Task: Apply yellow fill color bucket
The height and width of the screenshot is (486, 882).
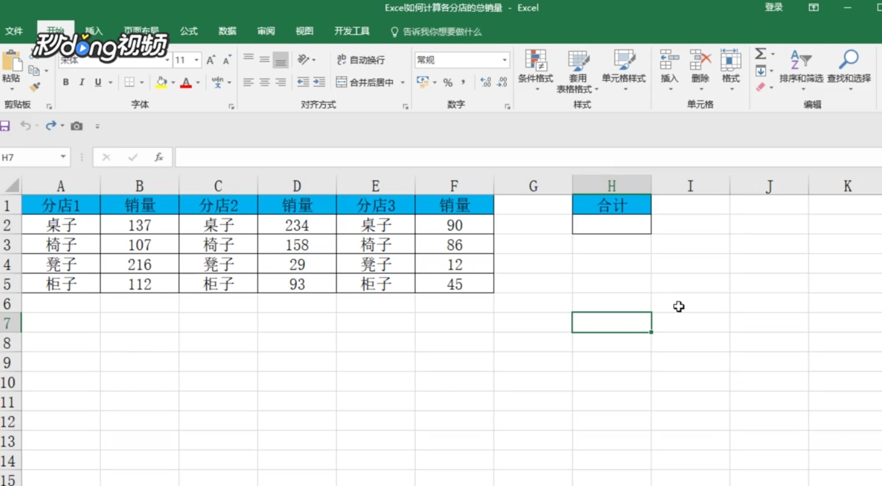Action: pos(161,83)
